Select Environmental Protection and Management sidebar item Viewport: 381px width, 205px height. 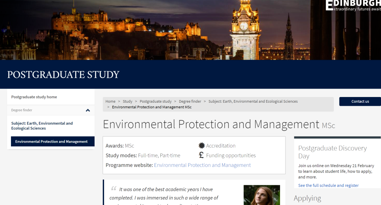tap(53, 141)
